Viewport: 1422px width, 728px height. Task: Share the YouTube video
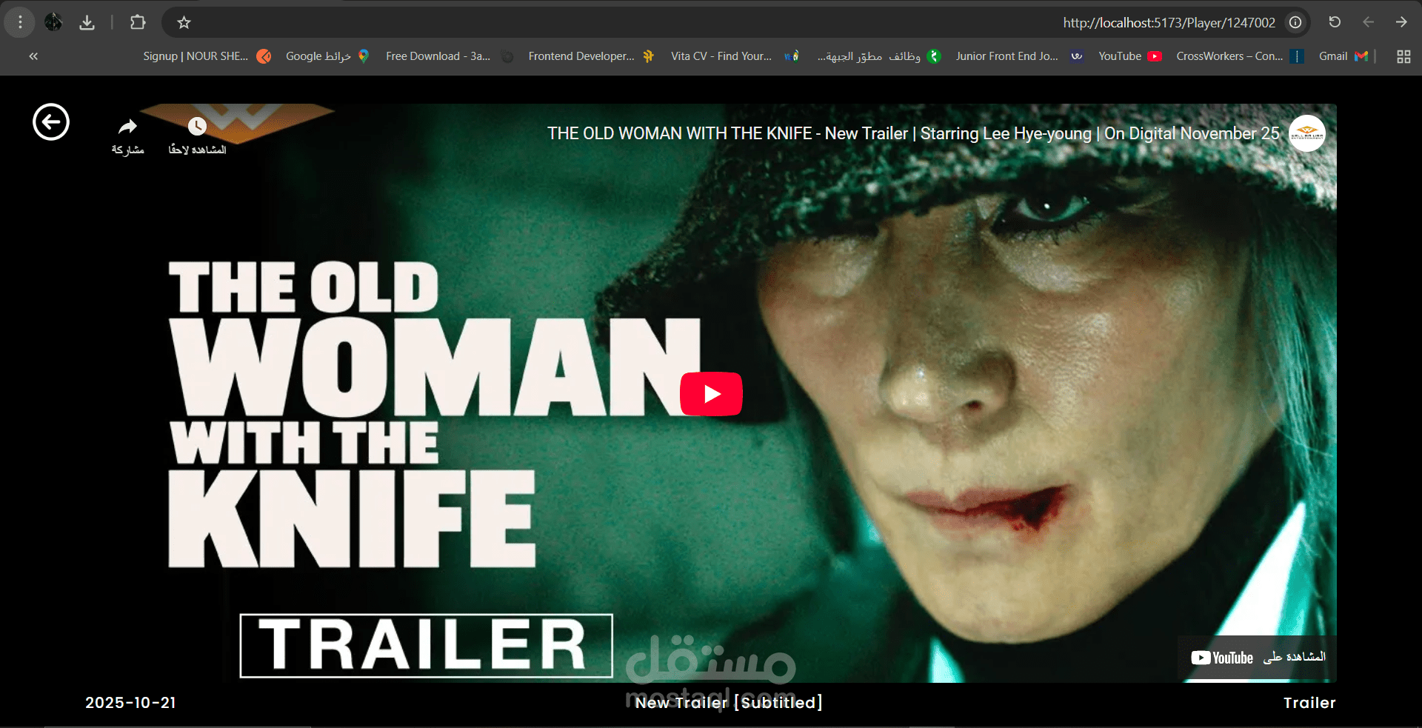[x=128, y=137]
